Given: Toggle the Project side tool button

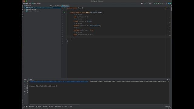Looking at the screenshot, I should [x=23, y=7].
